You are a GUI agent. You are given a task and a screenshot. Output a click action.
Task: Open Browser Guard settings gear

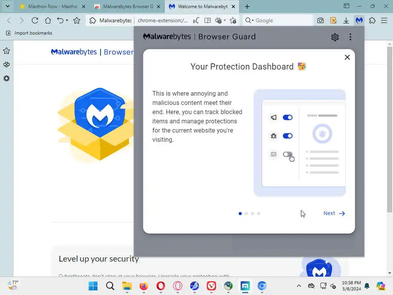335,37
